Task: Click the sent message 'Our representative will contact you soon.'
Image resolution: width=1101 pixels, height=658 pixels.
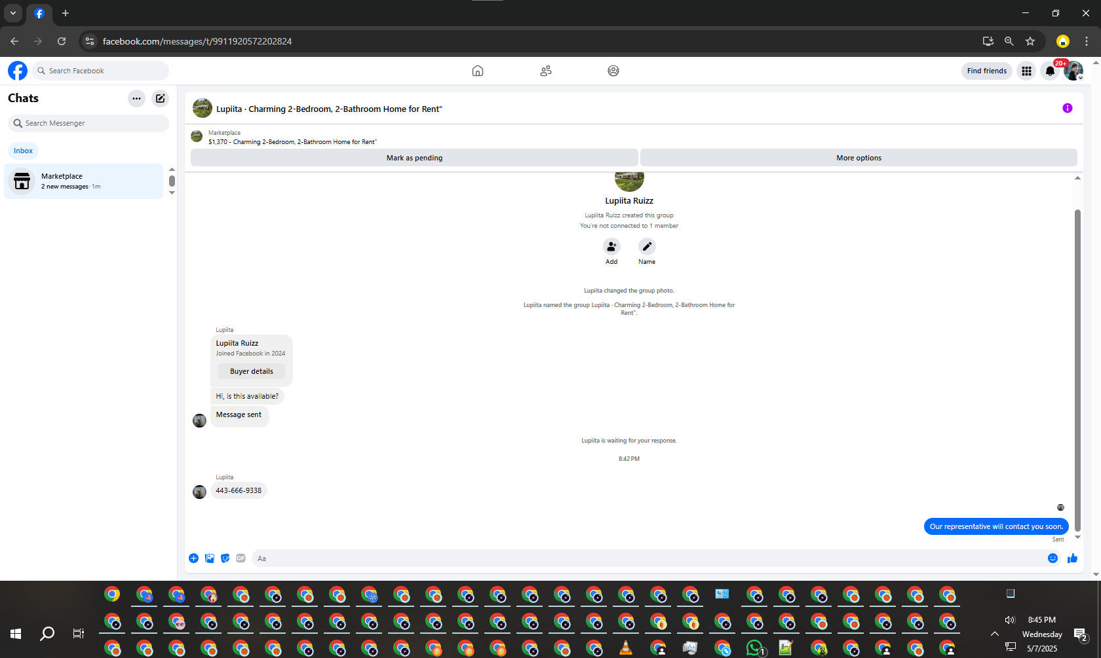Action: click(x=996, y=526)
